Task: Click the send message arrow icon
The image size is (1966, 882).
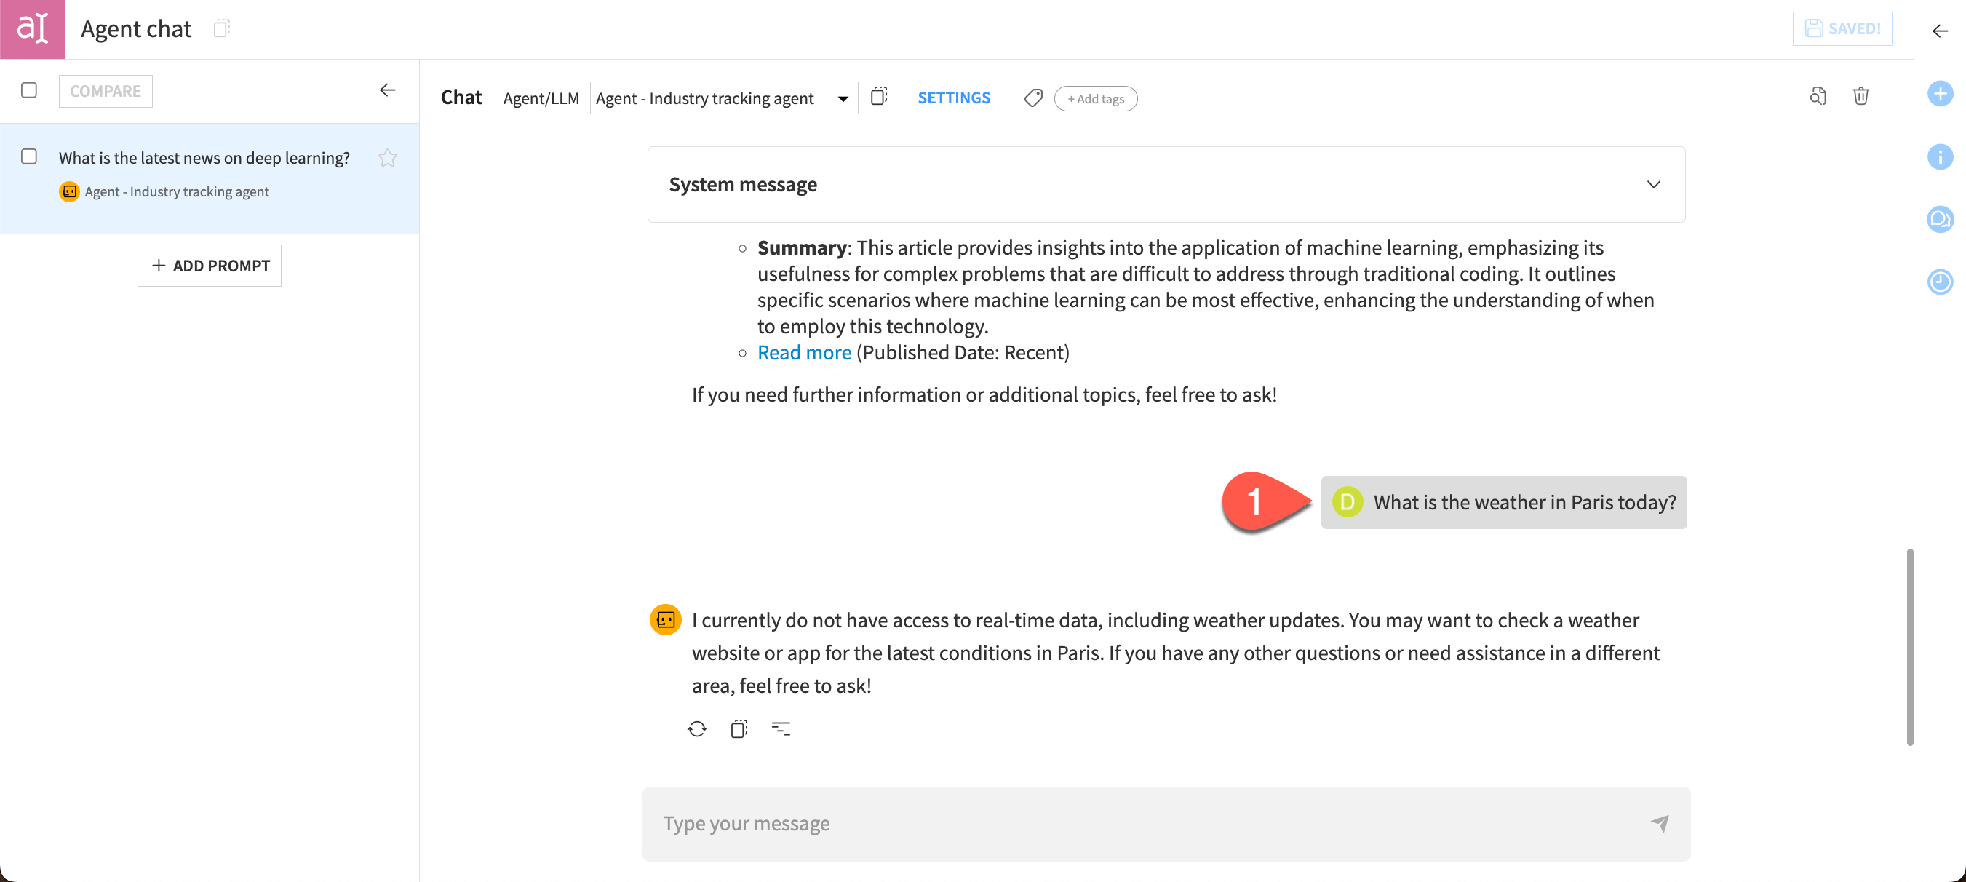Action: coord(1659,823)
